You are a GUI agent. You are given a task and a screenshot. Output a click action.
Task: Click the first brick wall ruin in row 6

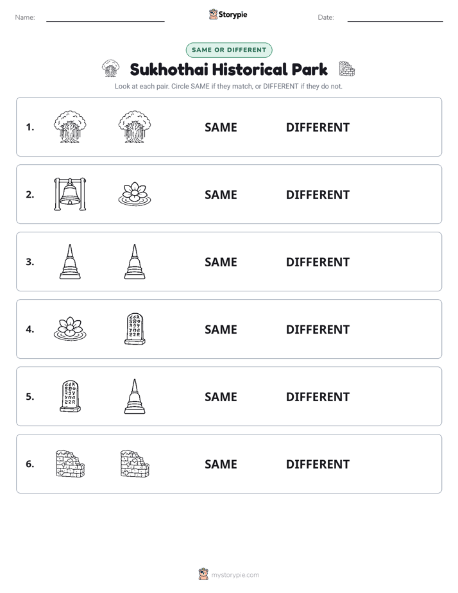(70, 463)
